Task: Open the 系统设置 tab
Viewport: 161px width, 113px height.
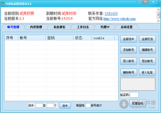Action: click(x=126, y=27)
